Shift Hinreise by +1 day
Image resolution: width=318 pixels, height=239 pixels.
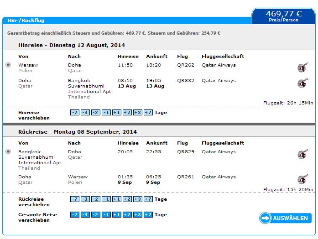point(117,113)
